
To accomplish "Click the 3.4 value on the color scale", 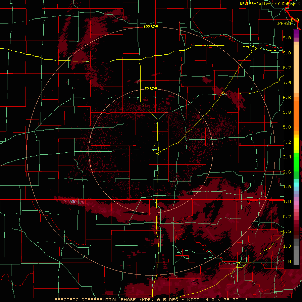I will [x=287, y=157].
